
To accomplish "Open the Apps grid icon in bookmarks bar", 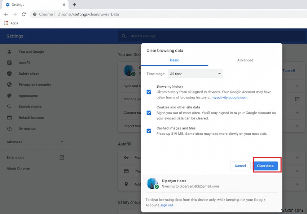I will pos(6,23).
